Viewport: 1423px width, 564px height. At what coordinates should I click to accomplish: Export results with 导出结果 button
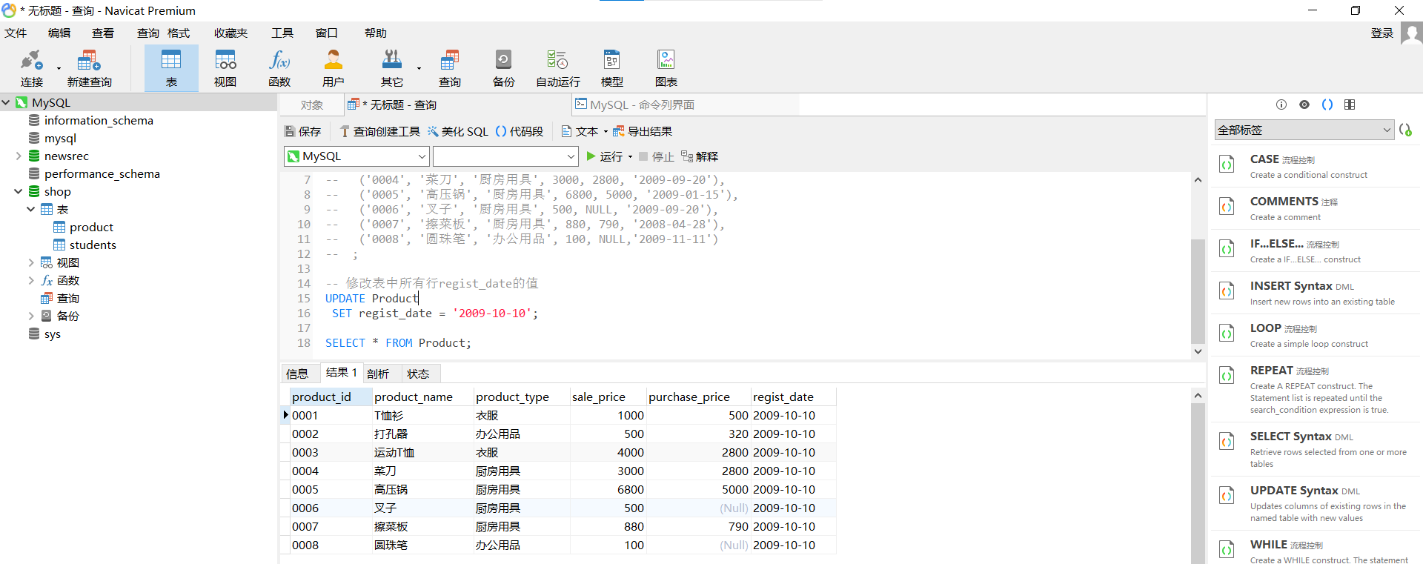pyautogui.click(x=643, y=131)
